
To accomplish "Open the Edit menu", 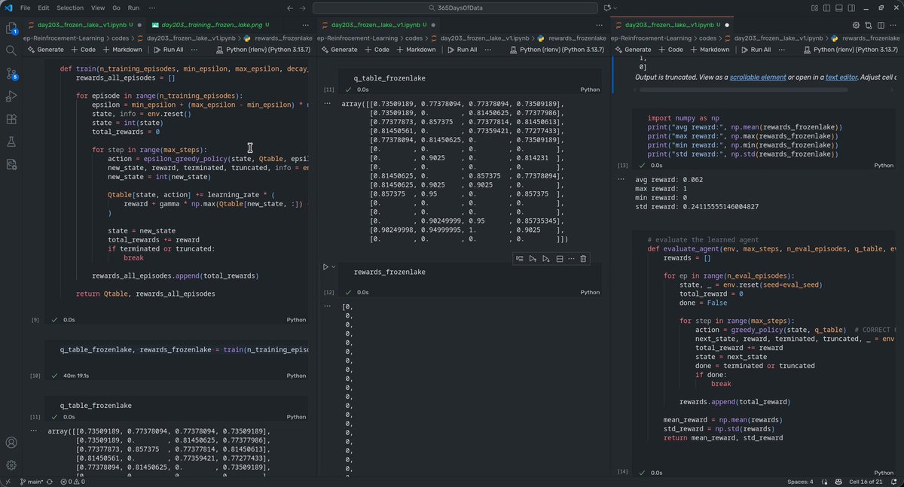I will coord(44,8).
